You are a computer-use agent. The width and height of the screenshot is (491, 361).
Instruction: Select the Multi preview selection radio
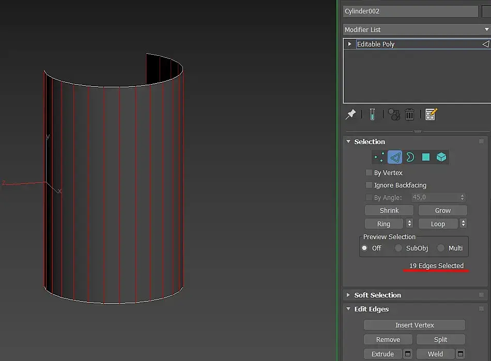click(440, 248)
